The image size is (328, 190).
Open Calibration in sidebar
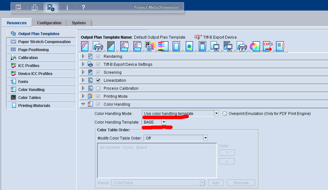point(41,57)
